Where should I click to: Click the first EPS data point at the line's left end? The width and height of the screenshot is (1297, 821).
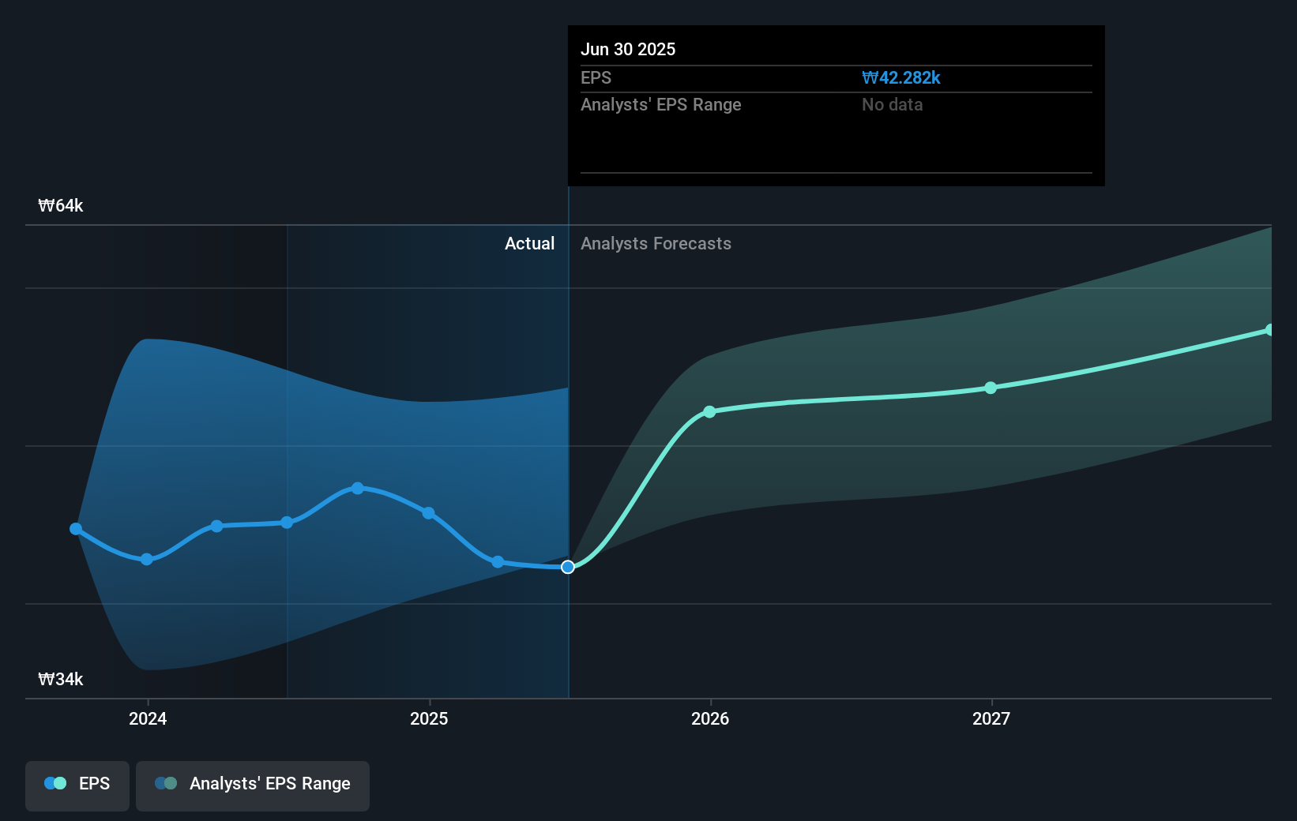pyautogui.click(x=76, y=529)
